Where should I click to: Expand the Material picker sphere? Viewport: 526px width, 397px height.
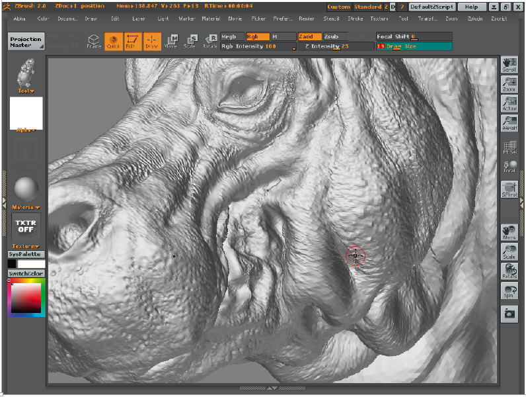coord(26,191)
